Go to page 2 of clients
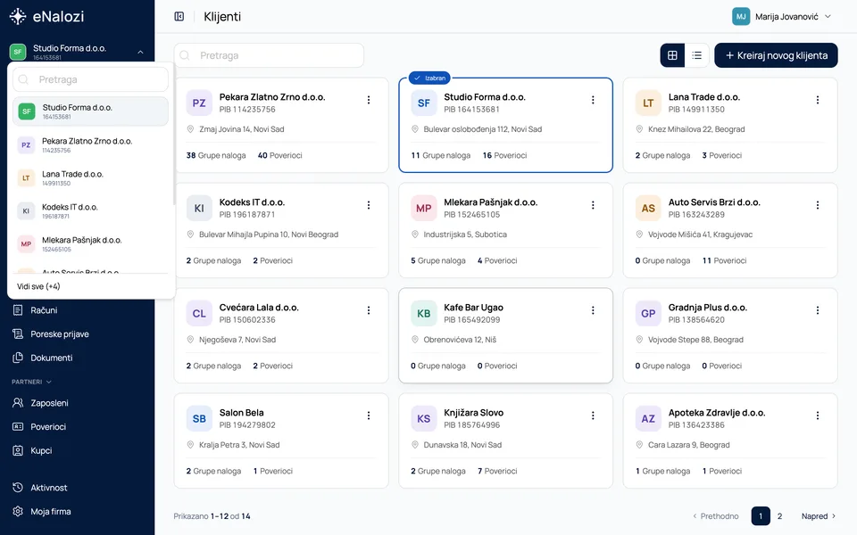Viewport: 857px width, 535px height. point(780,516)
